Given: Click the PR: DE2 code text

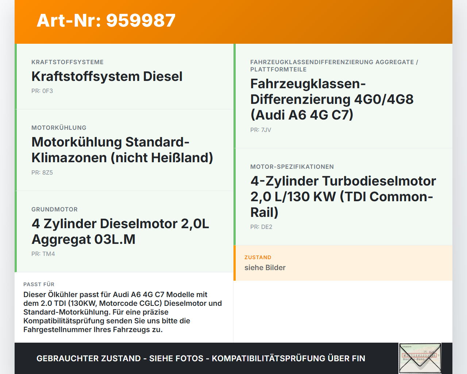Looking at the screenshot, I should (x=261, y=227).
